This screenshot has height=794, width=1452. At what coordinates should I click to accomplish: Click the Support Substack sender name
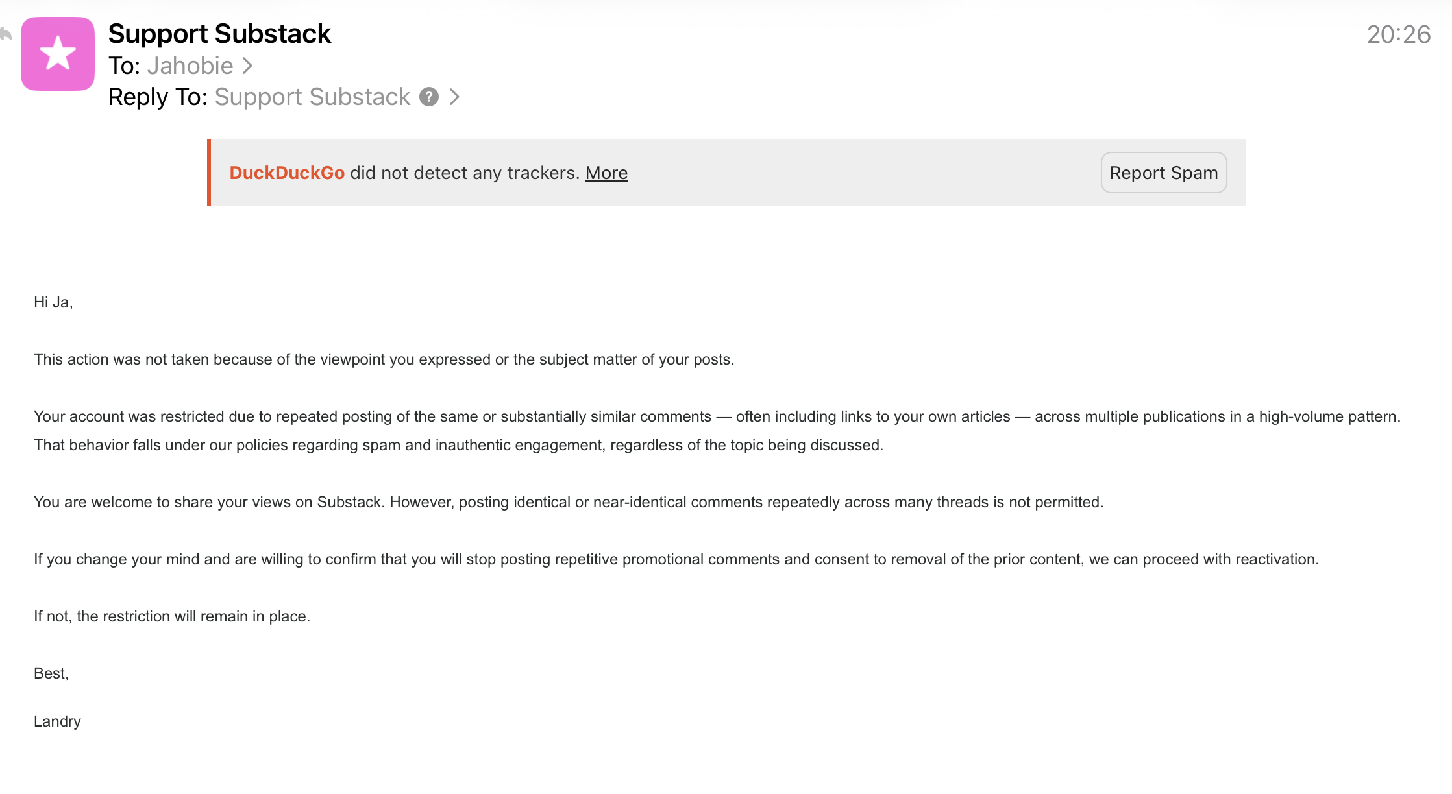[x=219, y=34]
